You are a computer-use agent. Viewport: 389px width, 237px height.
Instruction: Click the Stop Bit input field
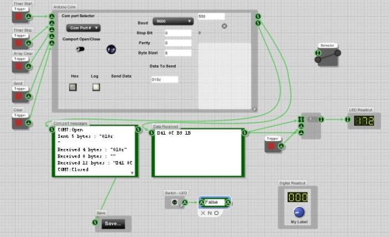pos(178,33)
